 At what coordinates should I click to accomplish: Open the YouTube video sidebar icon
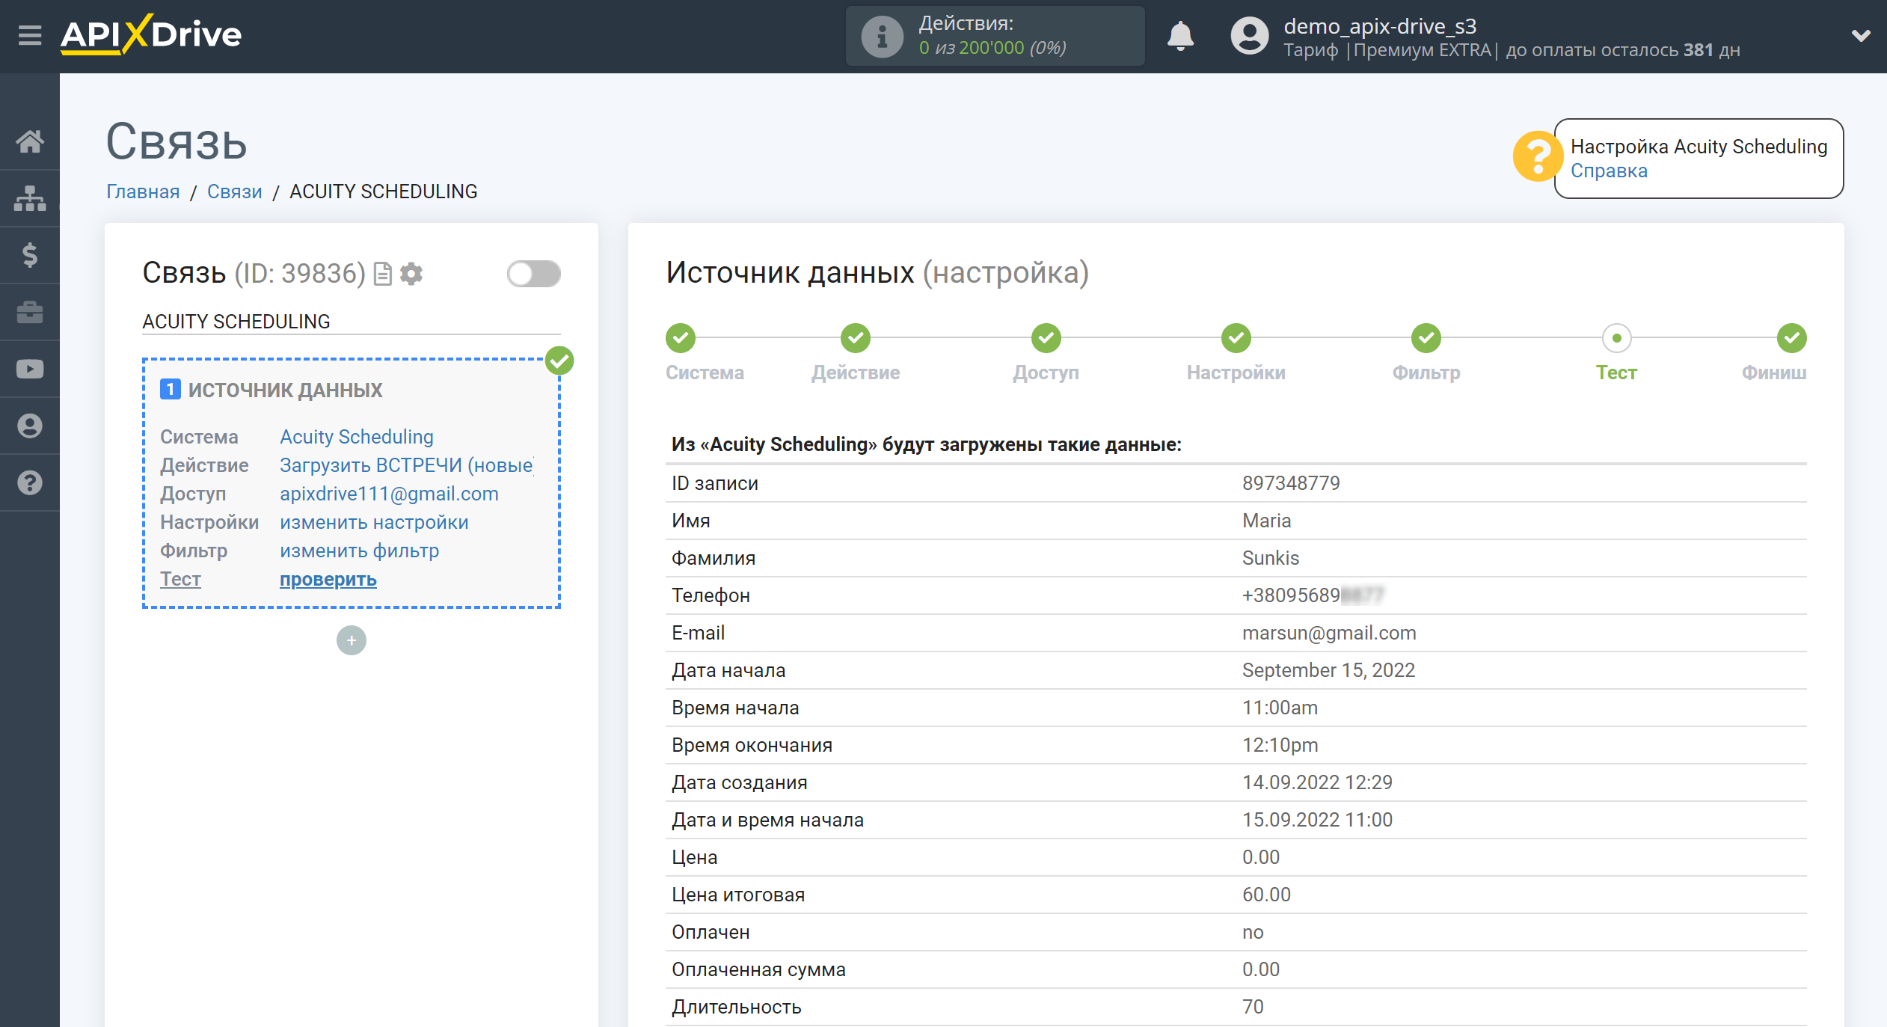click(30, 369)
